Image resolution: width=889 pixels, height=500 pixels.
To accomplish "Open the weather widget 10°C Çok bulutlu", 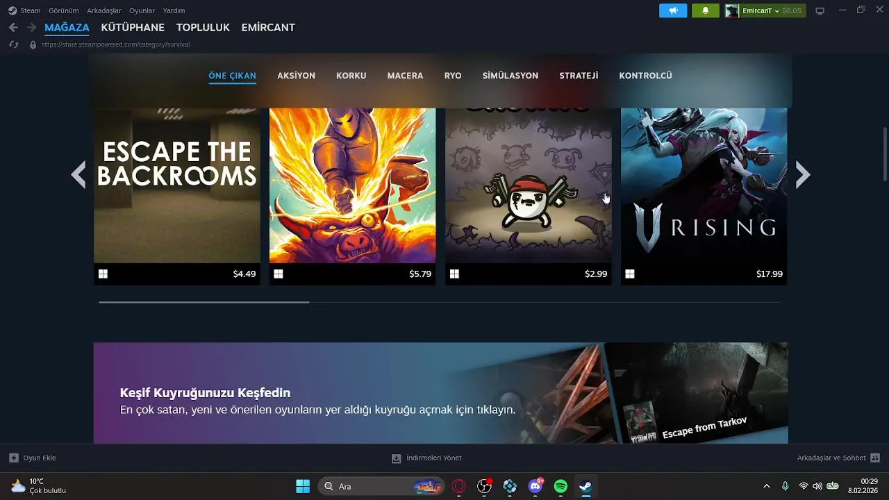I will click(x=38, y=486).
